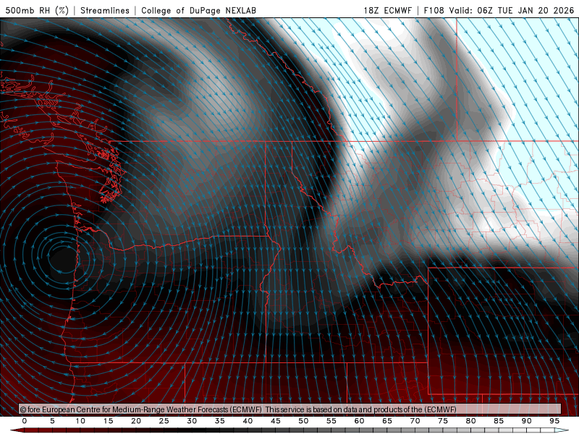The width and height of the screenshot is (579, 434).
Task: Select the 50 percent mark on the colorbar
Action: tap(304, 421)
